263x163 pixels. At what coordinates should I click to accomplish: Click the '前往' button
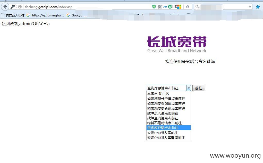[x=199, y=88]
